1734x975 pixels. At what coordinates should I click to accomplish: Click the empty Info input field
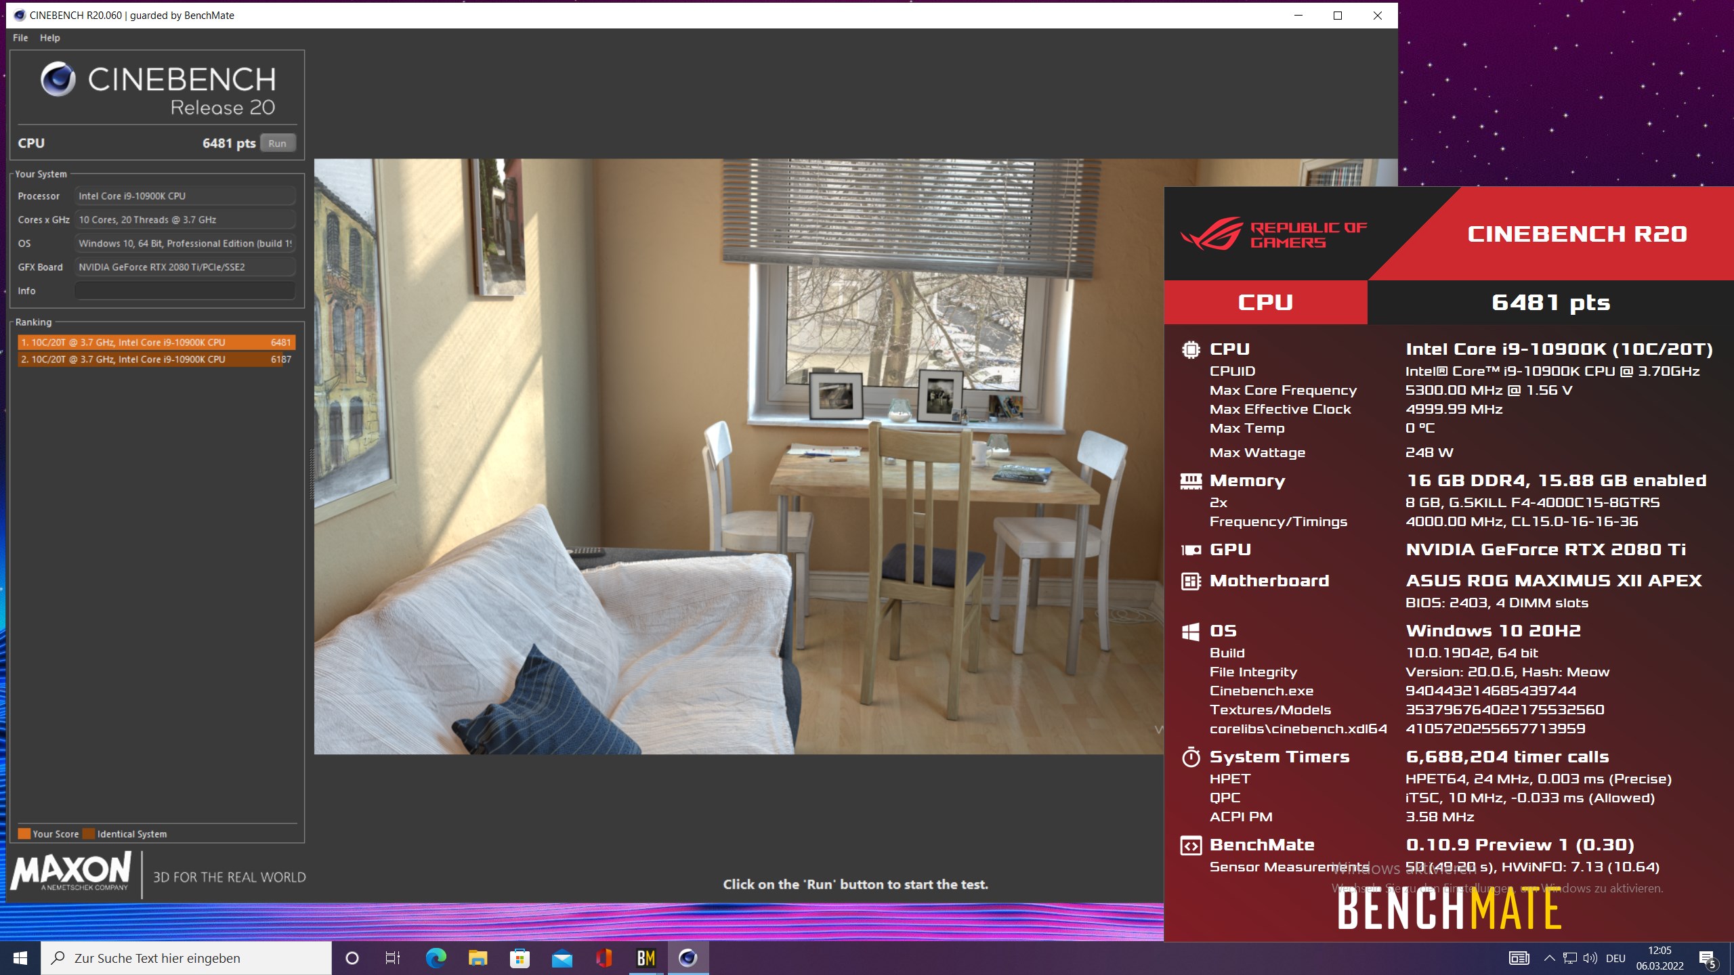[x=185, y=291]
